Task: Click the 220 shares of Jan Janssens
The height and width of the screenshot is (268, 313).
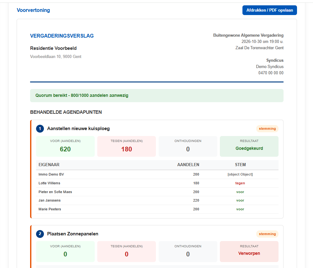Action: click(x=196, y=200)
